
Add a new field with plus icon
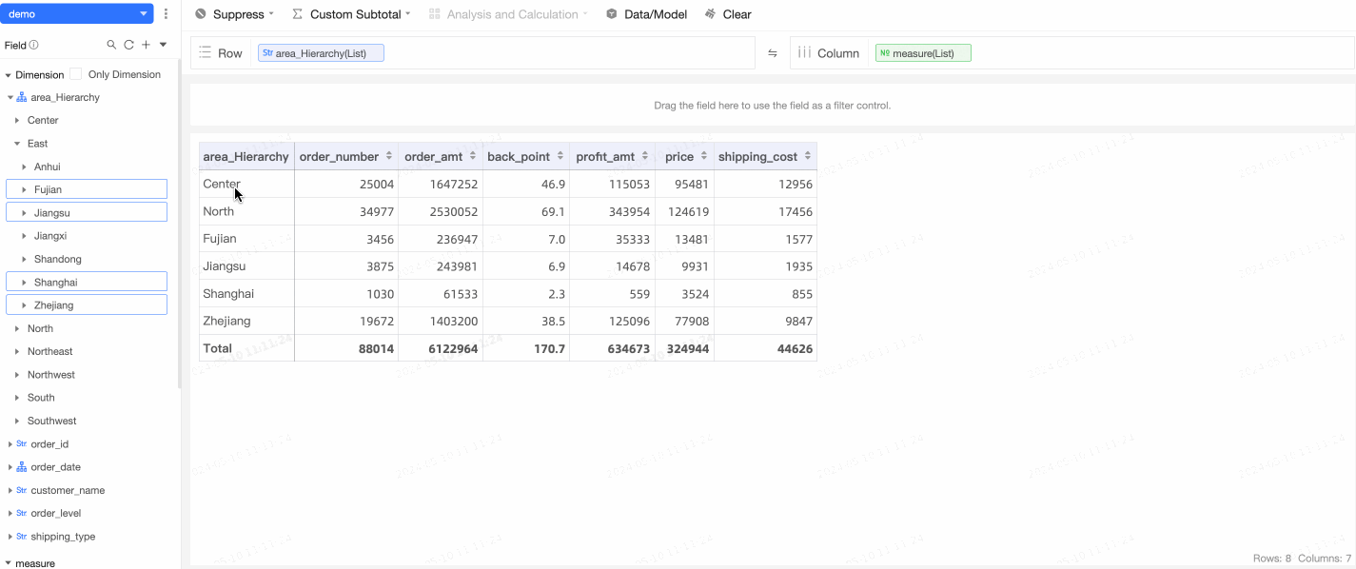146,45
